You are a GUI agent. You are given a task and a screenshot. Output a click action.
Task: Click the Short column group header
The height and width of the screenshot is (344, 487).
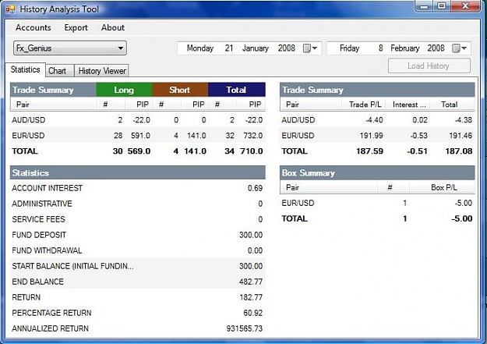pos(180,90)
